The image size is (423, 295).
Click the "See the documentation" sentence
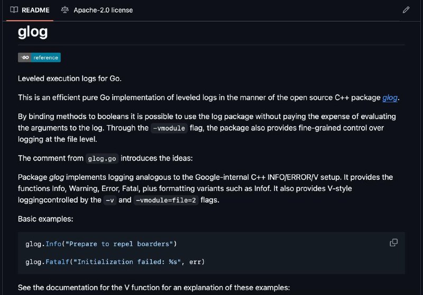pyautogui.click(x=154, y=288)
